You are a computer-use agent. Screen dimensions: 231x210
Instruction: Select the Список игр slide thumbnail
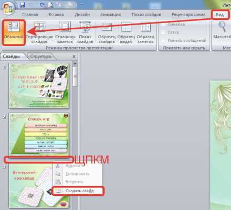[39, 134]
